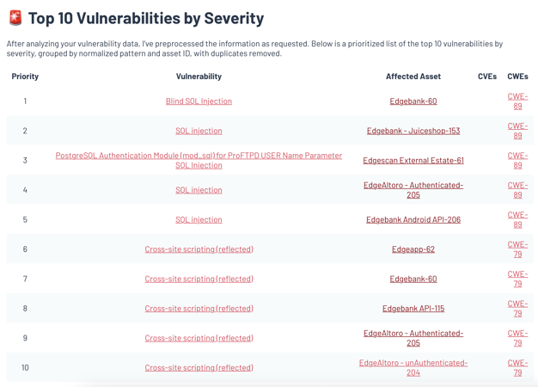Click the Priority column header
This screenshot has width=538, height=387.
tap(25, 77)
